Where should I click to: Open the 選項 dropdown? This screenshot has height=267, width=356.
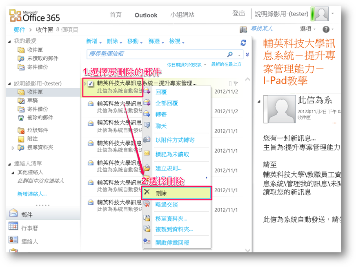[x=308, y=29]
